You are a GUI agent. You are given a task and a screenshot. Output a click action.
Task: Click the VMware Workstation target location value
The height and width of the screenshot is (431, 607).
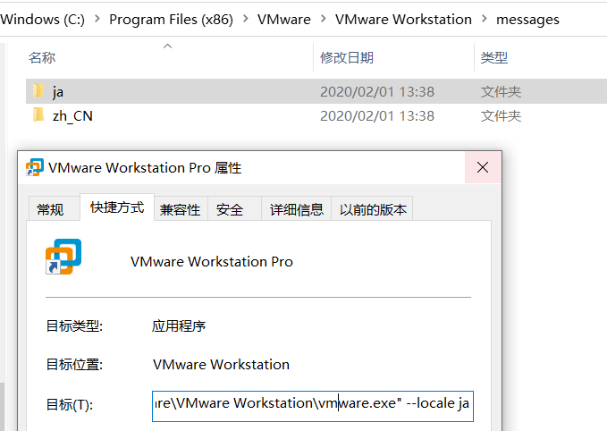221,365
